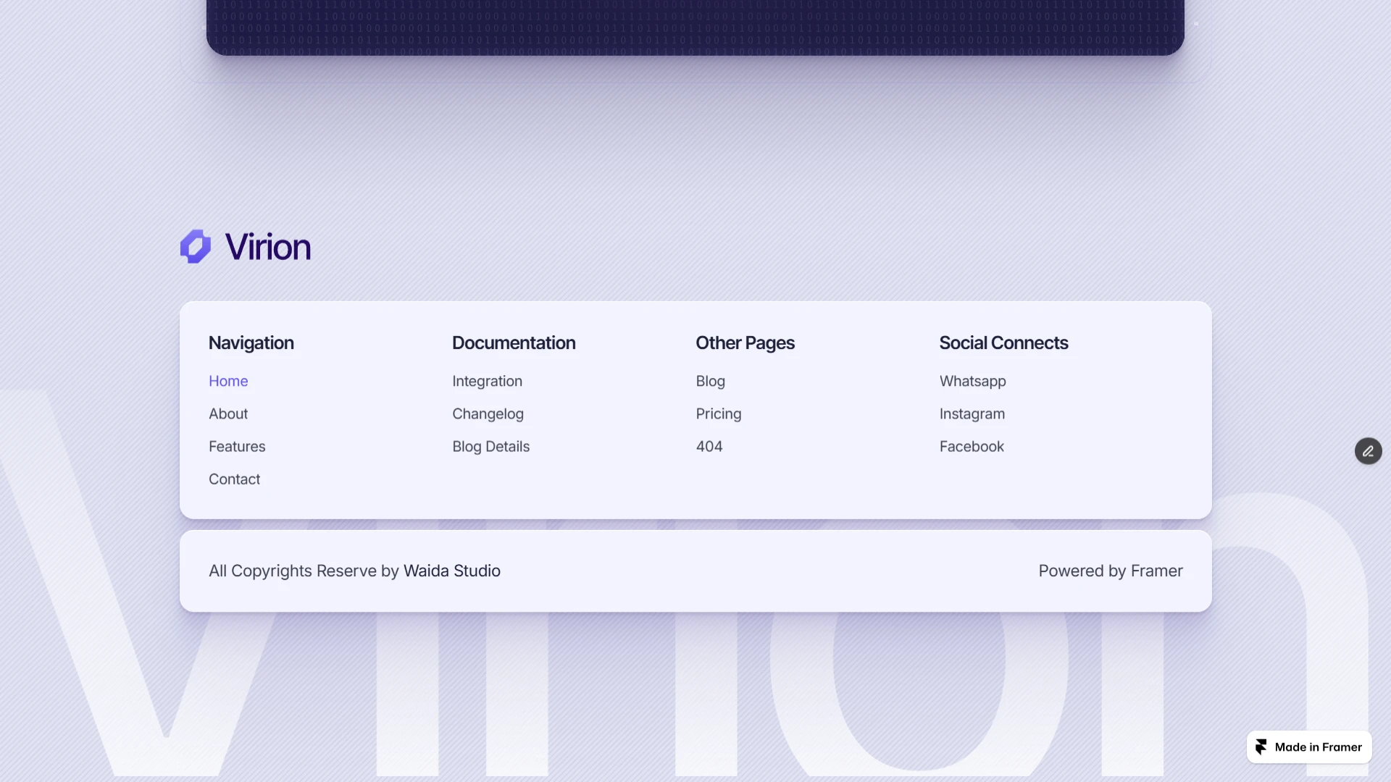The width and height of the screenshot is (1391, 782).
Task: Open the Integration documentation link
Action: tap(487, 381)
